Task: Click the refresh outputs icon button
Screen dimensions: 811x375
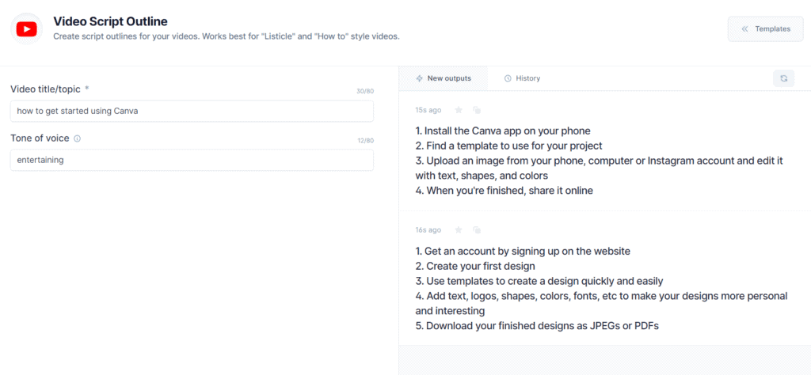Action: 783,78
